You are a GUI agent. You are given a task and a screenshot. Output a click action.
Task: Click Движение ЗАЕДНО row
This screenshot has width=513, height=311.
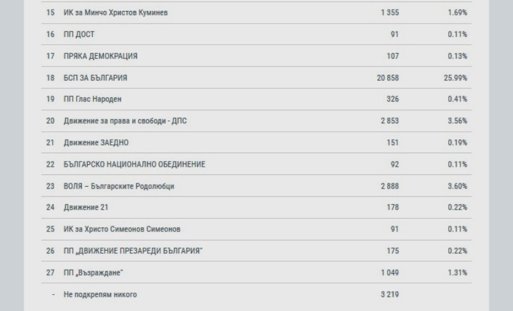[256, 142]
